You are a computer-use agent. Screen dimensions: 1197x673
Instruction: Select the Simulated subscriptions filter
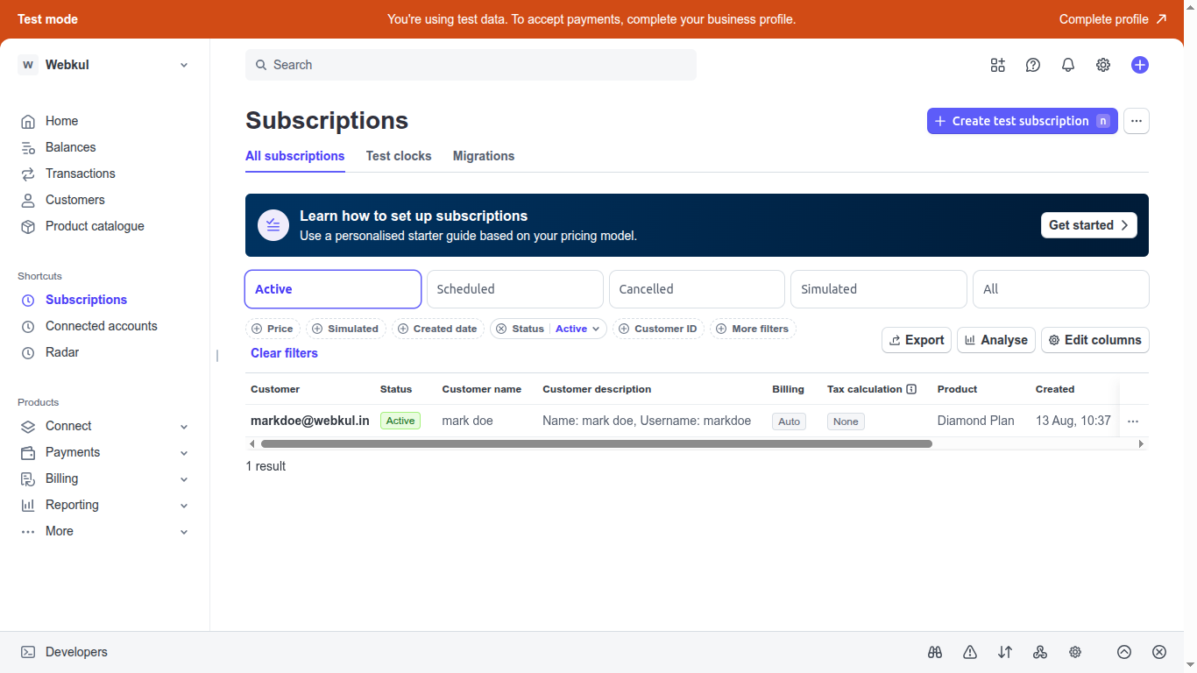coord(878,288)
